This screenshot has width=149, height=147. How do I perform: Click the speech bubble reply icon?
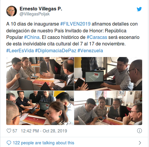pos(9,143)
